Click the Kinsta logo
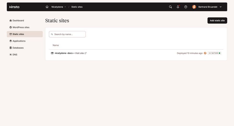 pos(14,7)
